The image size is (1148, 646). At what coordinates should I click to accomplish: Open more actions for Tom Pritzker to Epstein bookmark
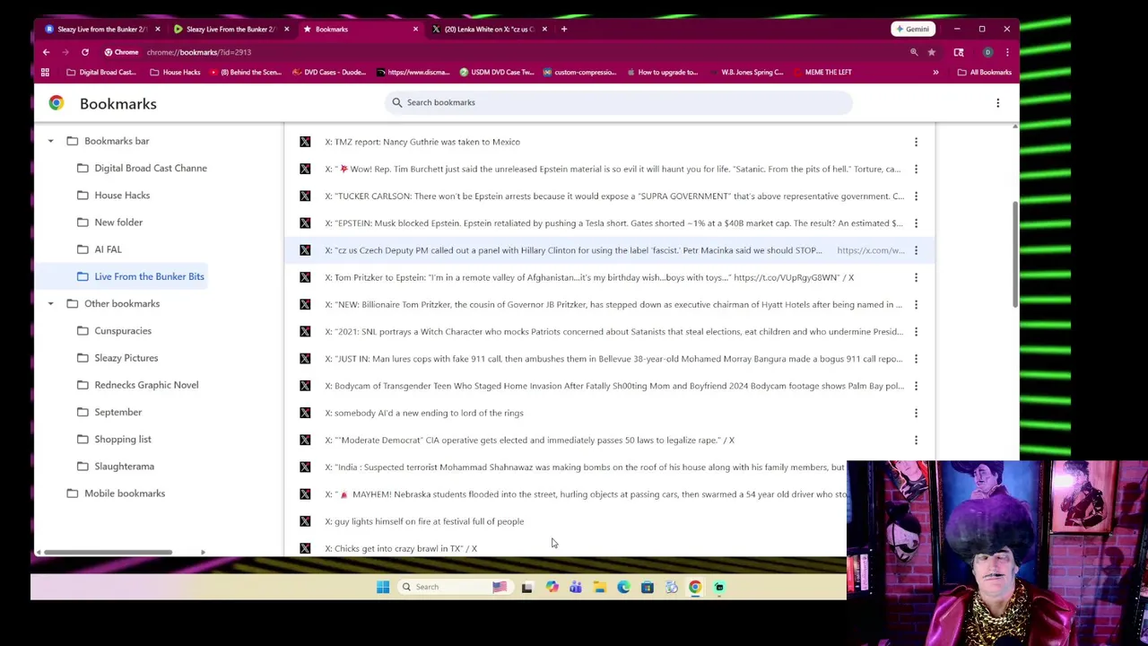tap(916, 277)
